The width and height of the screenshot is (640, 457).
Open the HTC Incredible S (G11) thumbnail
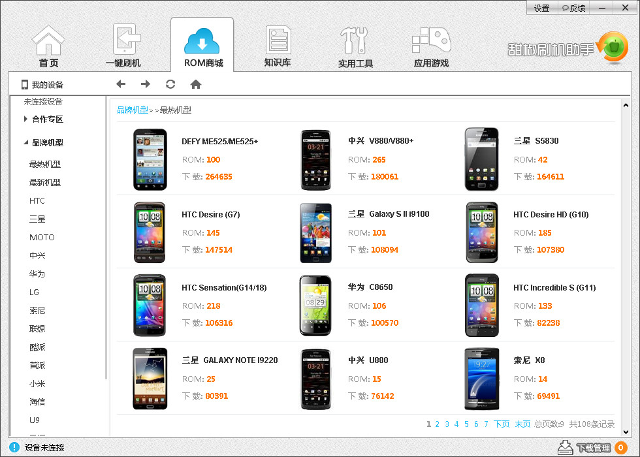point(482,306)
